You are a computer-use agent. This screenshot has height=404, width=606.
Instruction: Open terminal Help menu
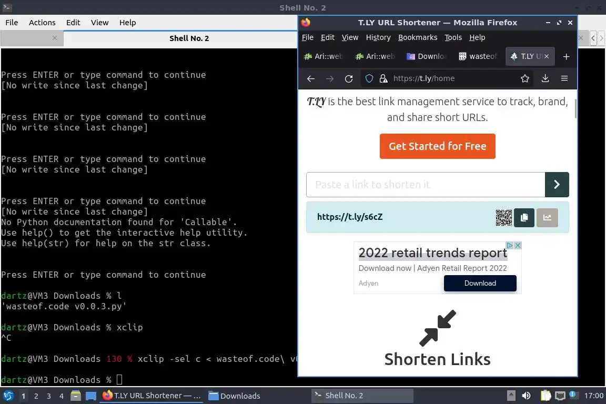127,23
